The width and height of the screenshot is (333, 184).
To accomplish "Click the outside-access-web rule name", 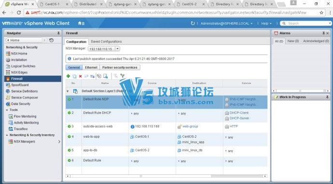I will (x=98, y=127).
